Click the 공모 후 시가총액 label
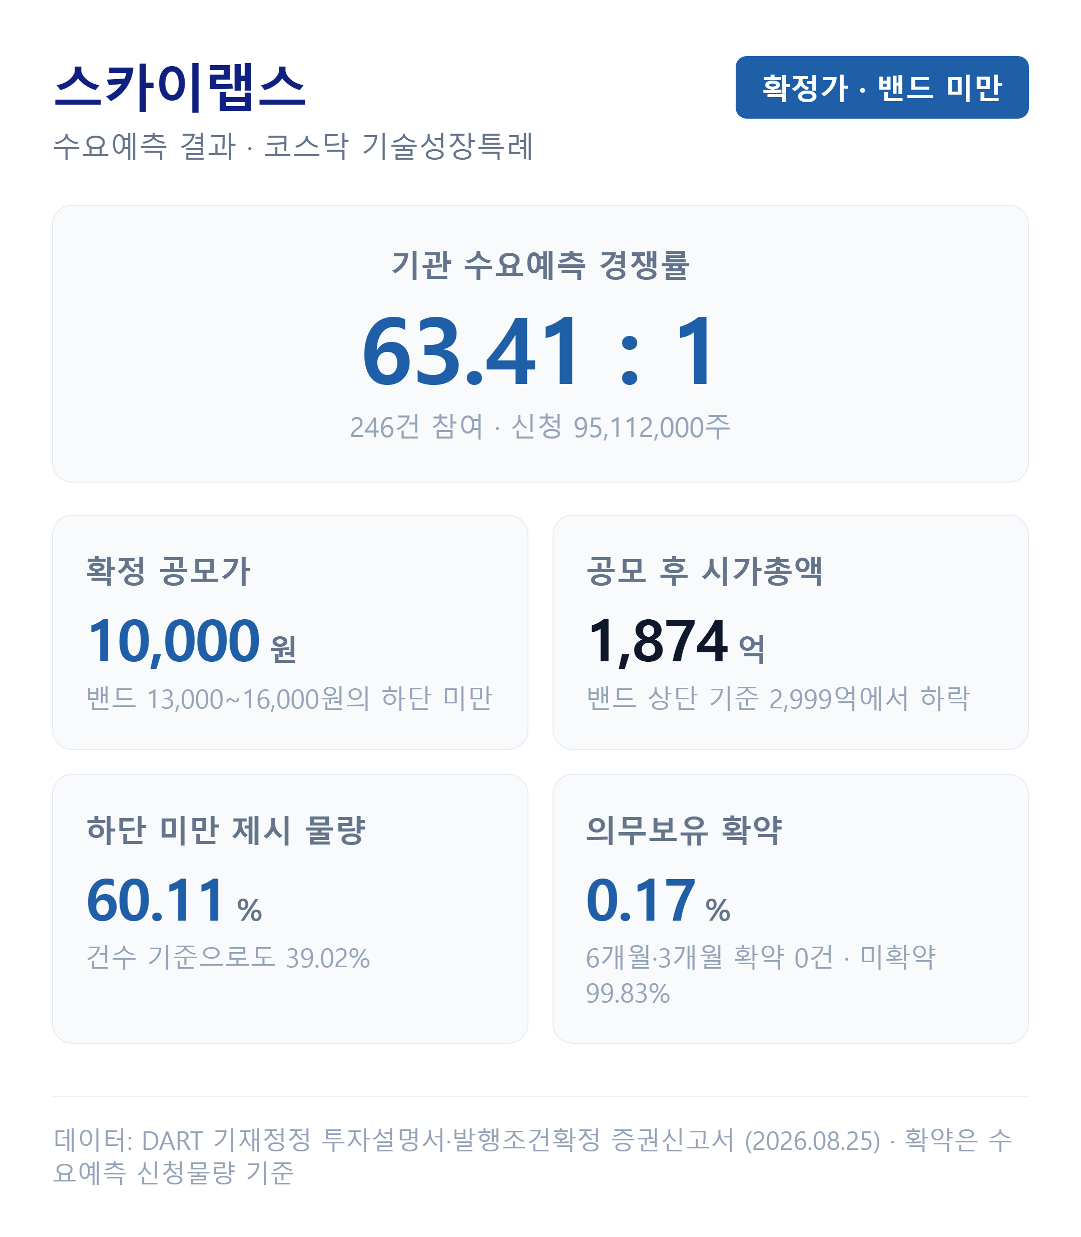The width and height of the screenshot is (1081, 1237). (704, 571)
